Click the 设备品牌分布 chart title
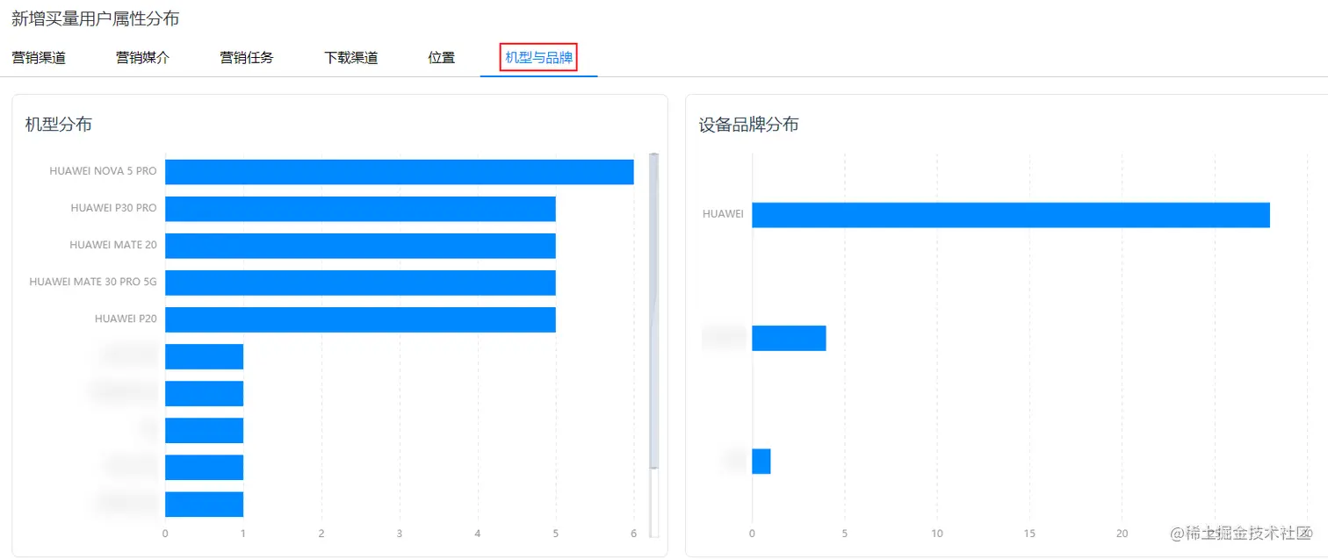This screenshot has width=1328, height=559. coord(748,125)
